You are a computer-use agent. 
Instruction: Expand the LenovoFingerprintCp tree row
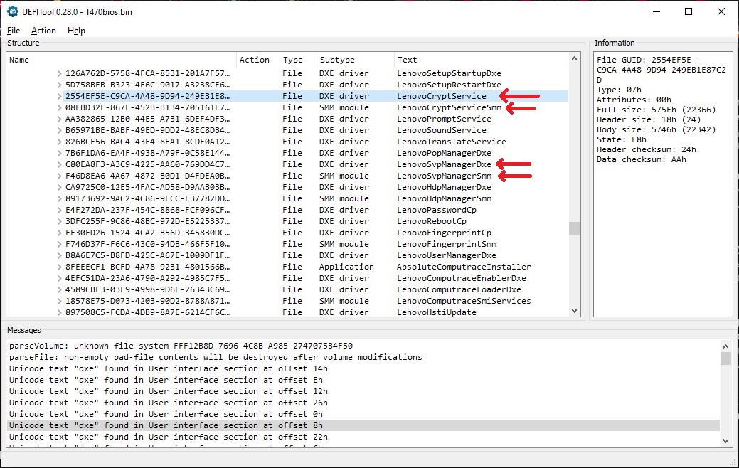[59, 233]
